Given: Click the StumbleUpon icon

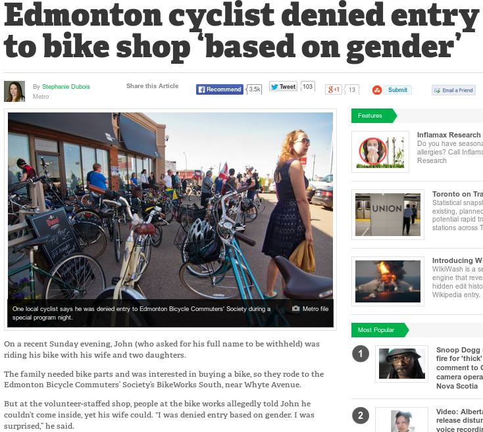Looking at the screenshot, I should pos(377,90).
